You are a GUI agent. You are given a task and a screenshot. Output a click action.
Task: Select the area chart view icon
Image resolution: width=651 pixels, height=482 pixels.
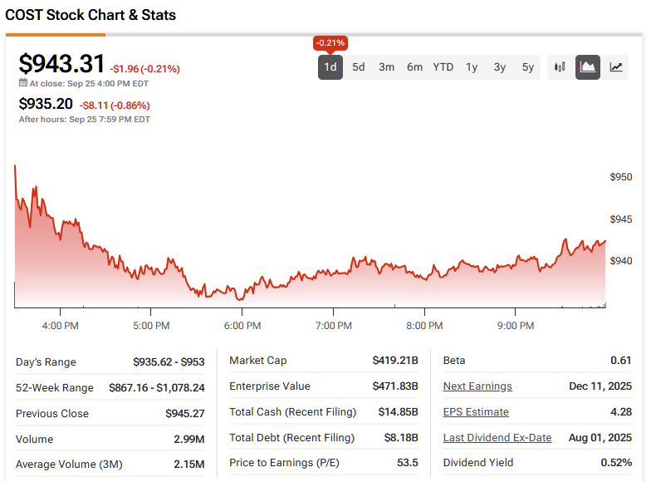tap(588, 67)
